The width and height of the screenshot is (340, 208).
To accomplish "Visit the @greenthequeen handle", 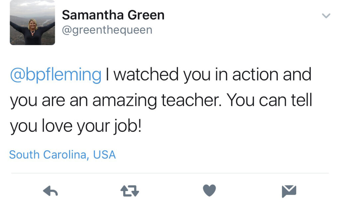I will click(x=107, y=30).
